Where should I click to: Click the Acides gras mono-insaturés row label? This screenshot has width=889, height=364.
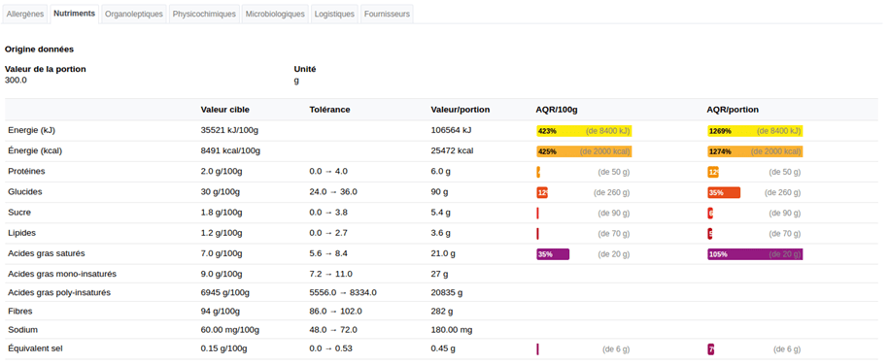coord(62,274)
